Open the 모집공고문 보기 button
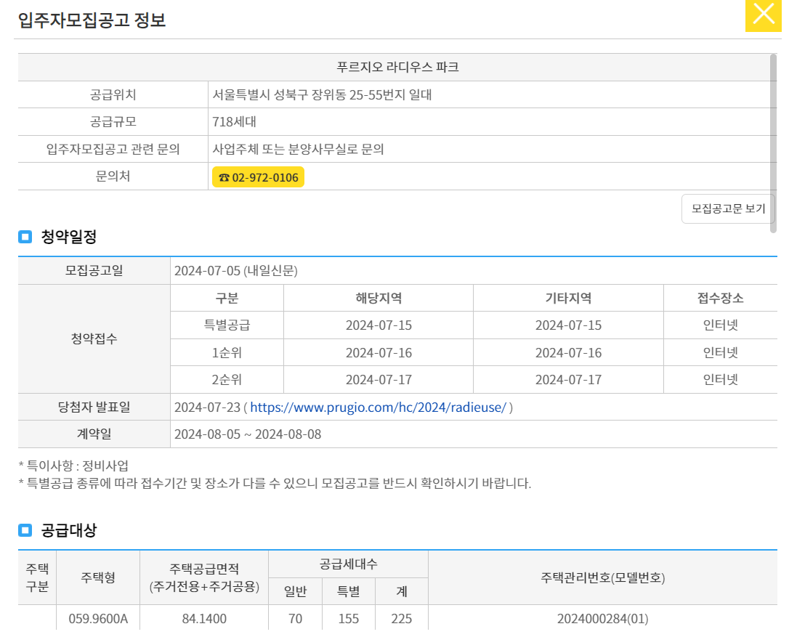This screenshot has width=789, height=637. 727,208
